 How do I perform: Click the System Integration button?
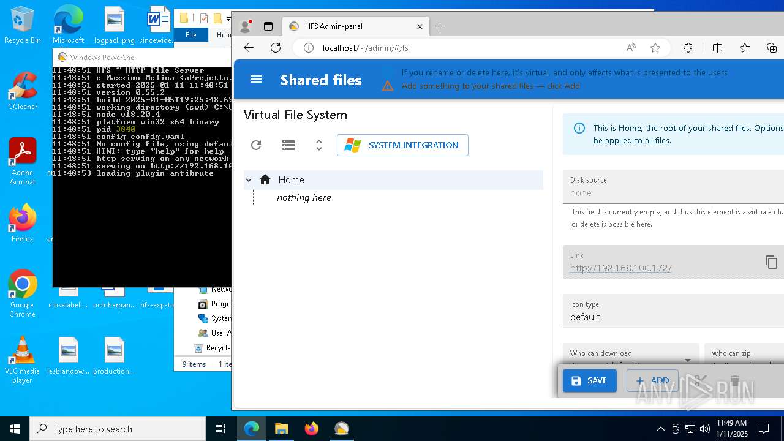pos(402,145)
